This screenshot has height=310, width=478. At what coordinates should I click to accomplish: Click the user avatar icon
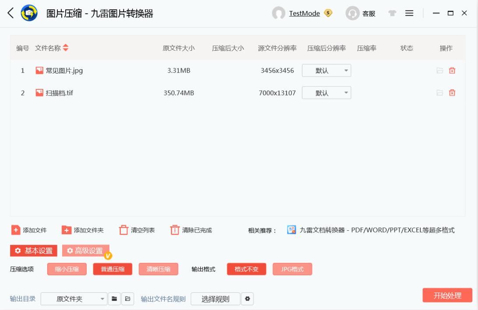click(278, 14)
